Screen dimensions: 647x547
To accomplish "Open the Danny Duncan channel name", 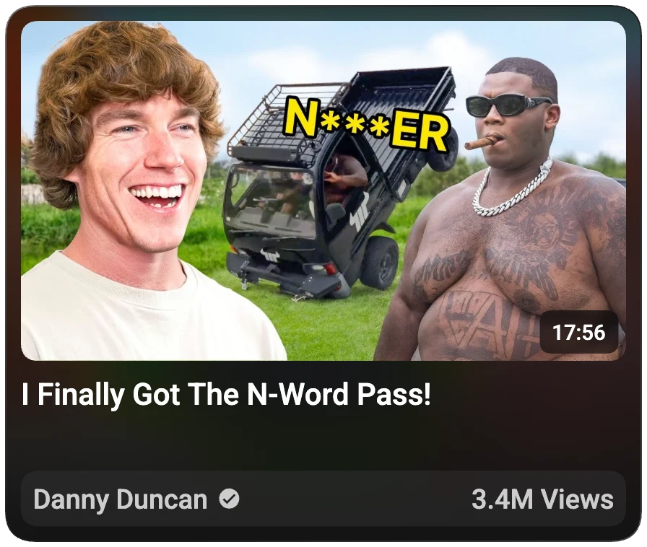I will tap(120, 499).
